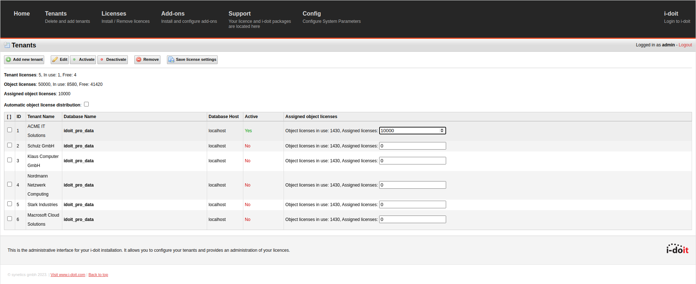Click the Add new tenant plus icon
696x284 pixels.
(x=8, y=60)
